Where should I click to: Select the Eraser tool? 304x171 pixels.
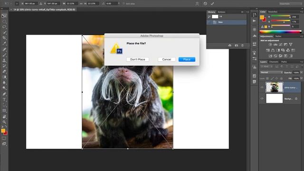point(4,71)
